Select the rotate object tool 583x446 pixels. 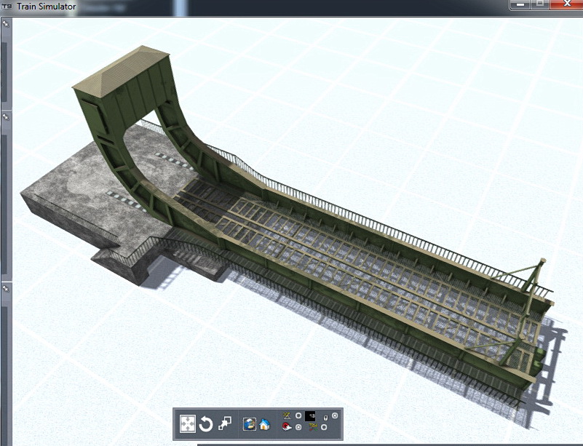pyautogui.click(x=206, y=423)
